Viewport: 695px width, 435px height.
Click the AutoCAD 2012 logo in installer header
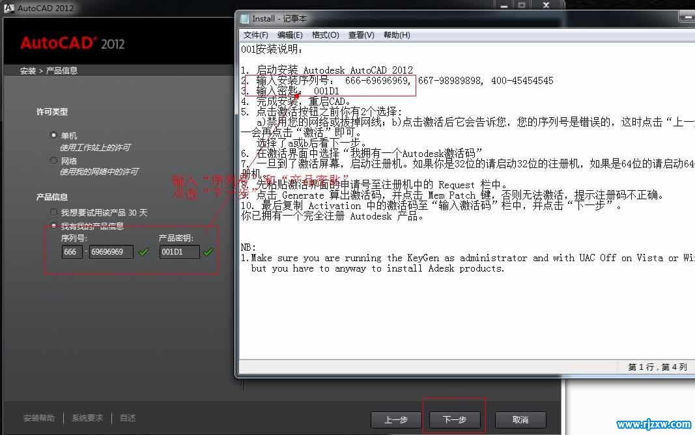[72, 43]
